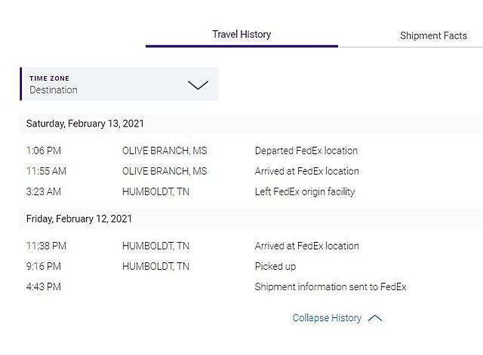Click the up chevron beside Collapse History
Screen dimensions: 483x355
click(375, 318)
